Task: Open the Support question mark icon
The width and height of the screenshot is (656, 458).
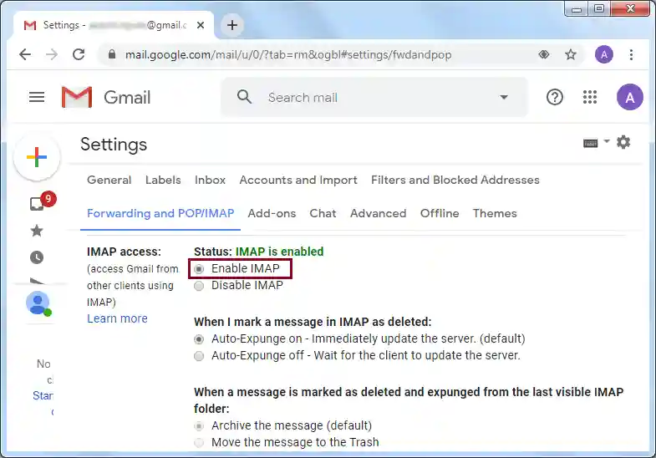Action: click(x=555, y=97)
